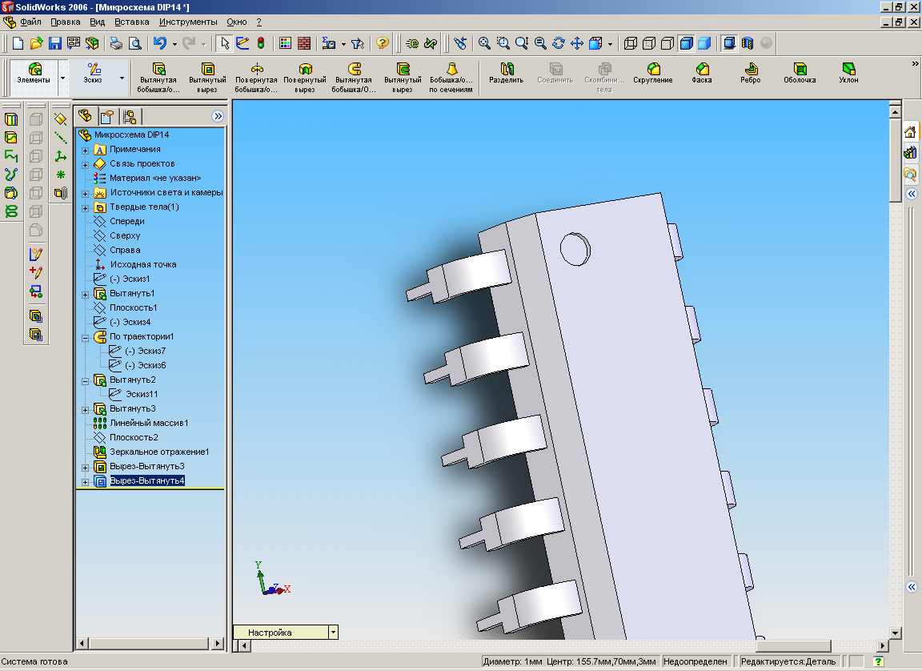Expand the Вырез-Вытянуть3 node
Screen dimensions: 922x671
pyautogui.click(x=86, y=468)
